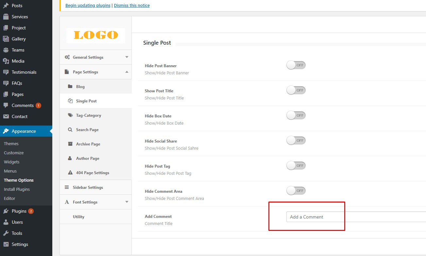Click the 404 Page Settings warning icon
This screenshot has width=426, height=256.
(70, 173)
